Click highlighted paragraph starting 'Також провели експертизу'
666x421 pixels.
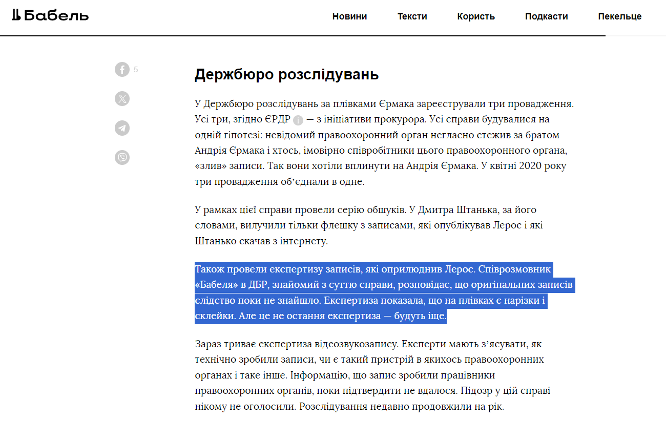384,292
